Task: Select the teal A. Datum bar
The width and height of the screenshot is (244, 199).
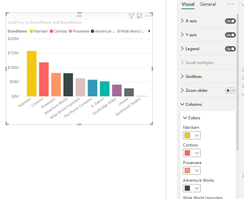Action: [x=105, y=89]
